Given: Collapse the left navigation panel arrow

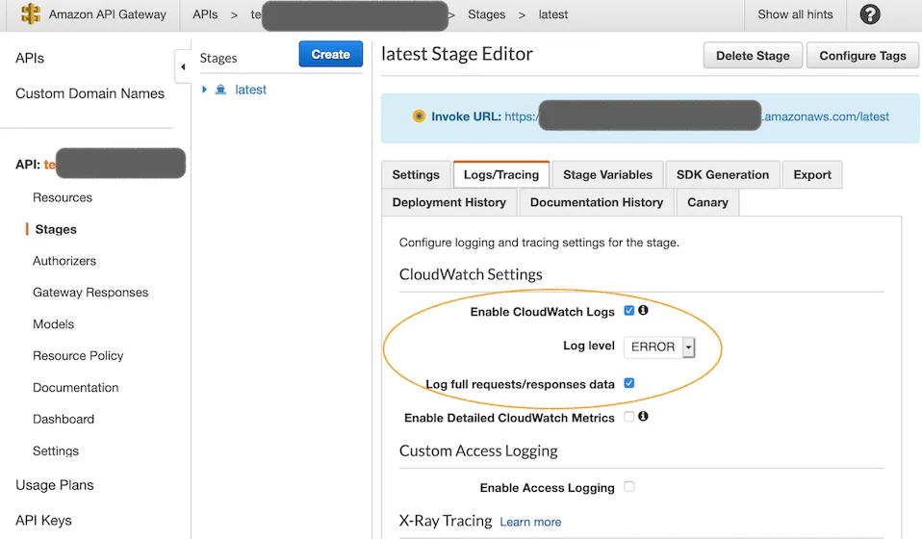Looking at the screenshot, I should click(183, 66).
